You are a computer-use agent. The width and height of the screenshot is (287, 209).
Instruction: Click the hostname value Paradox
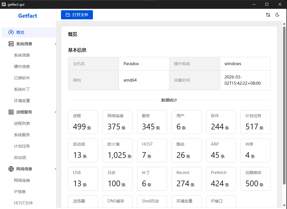(x=131, y=64)
